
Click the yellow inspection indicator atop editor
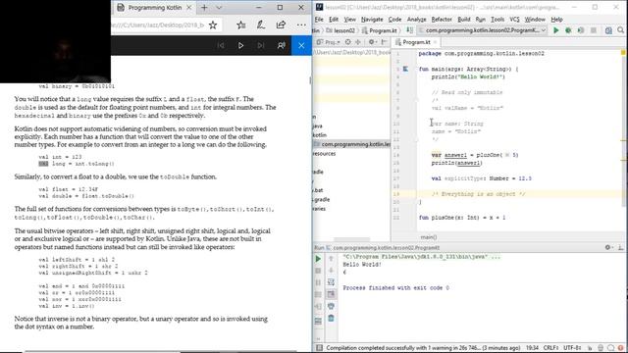point(623,53)
